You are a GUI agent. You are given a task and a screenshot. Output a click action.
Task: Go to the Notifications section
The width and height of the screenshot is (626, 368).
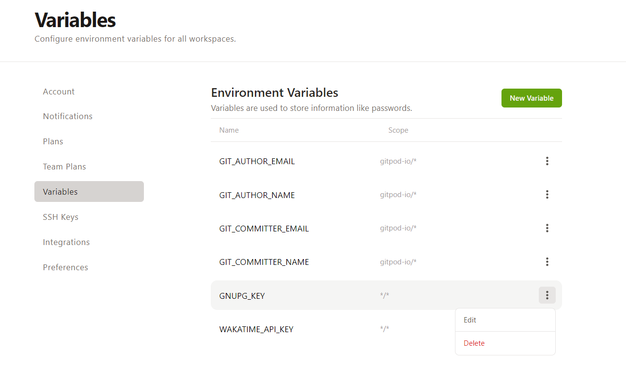point(67,116)
